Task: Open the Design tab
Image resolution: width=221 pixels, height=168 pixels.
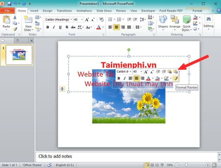Action: coord(47,11)
